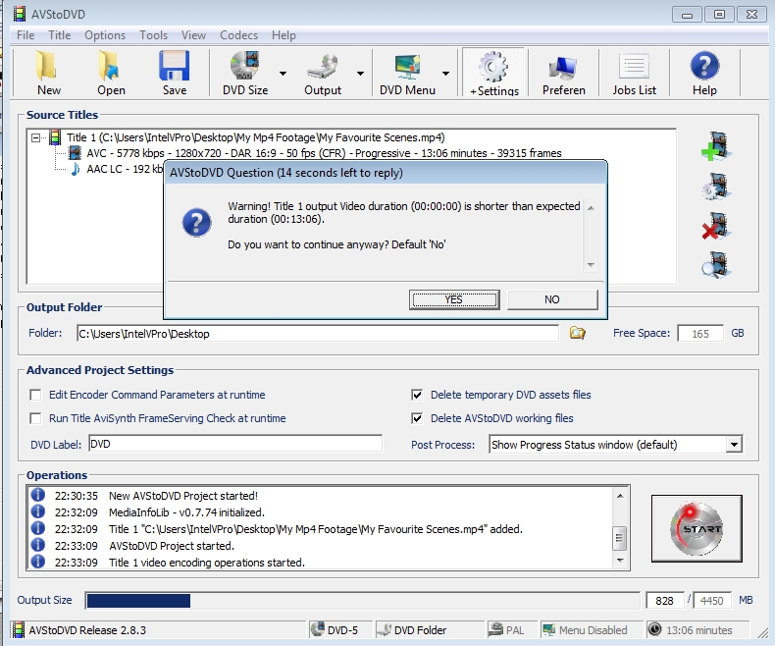Click the DVD Size disc icon
The height and width of the screenshot is (646, 775).
coord(244,66)
